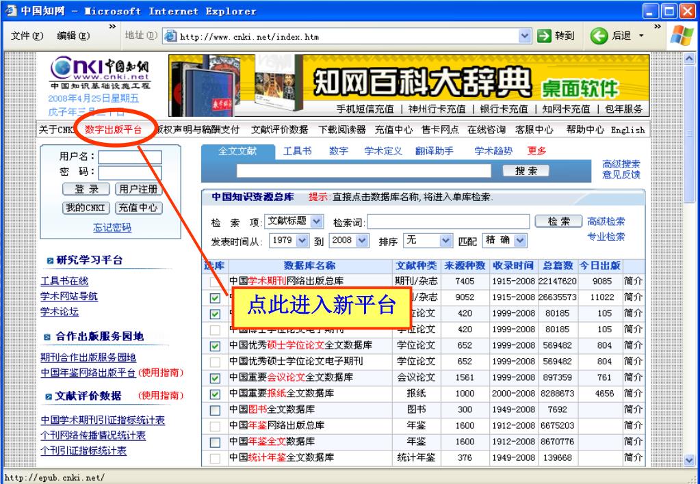Click the 搜索 button

pos(526,171)
